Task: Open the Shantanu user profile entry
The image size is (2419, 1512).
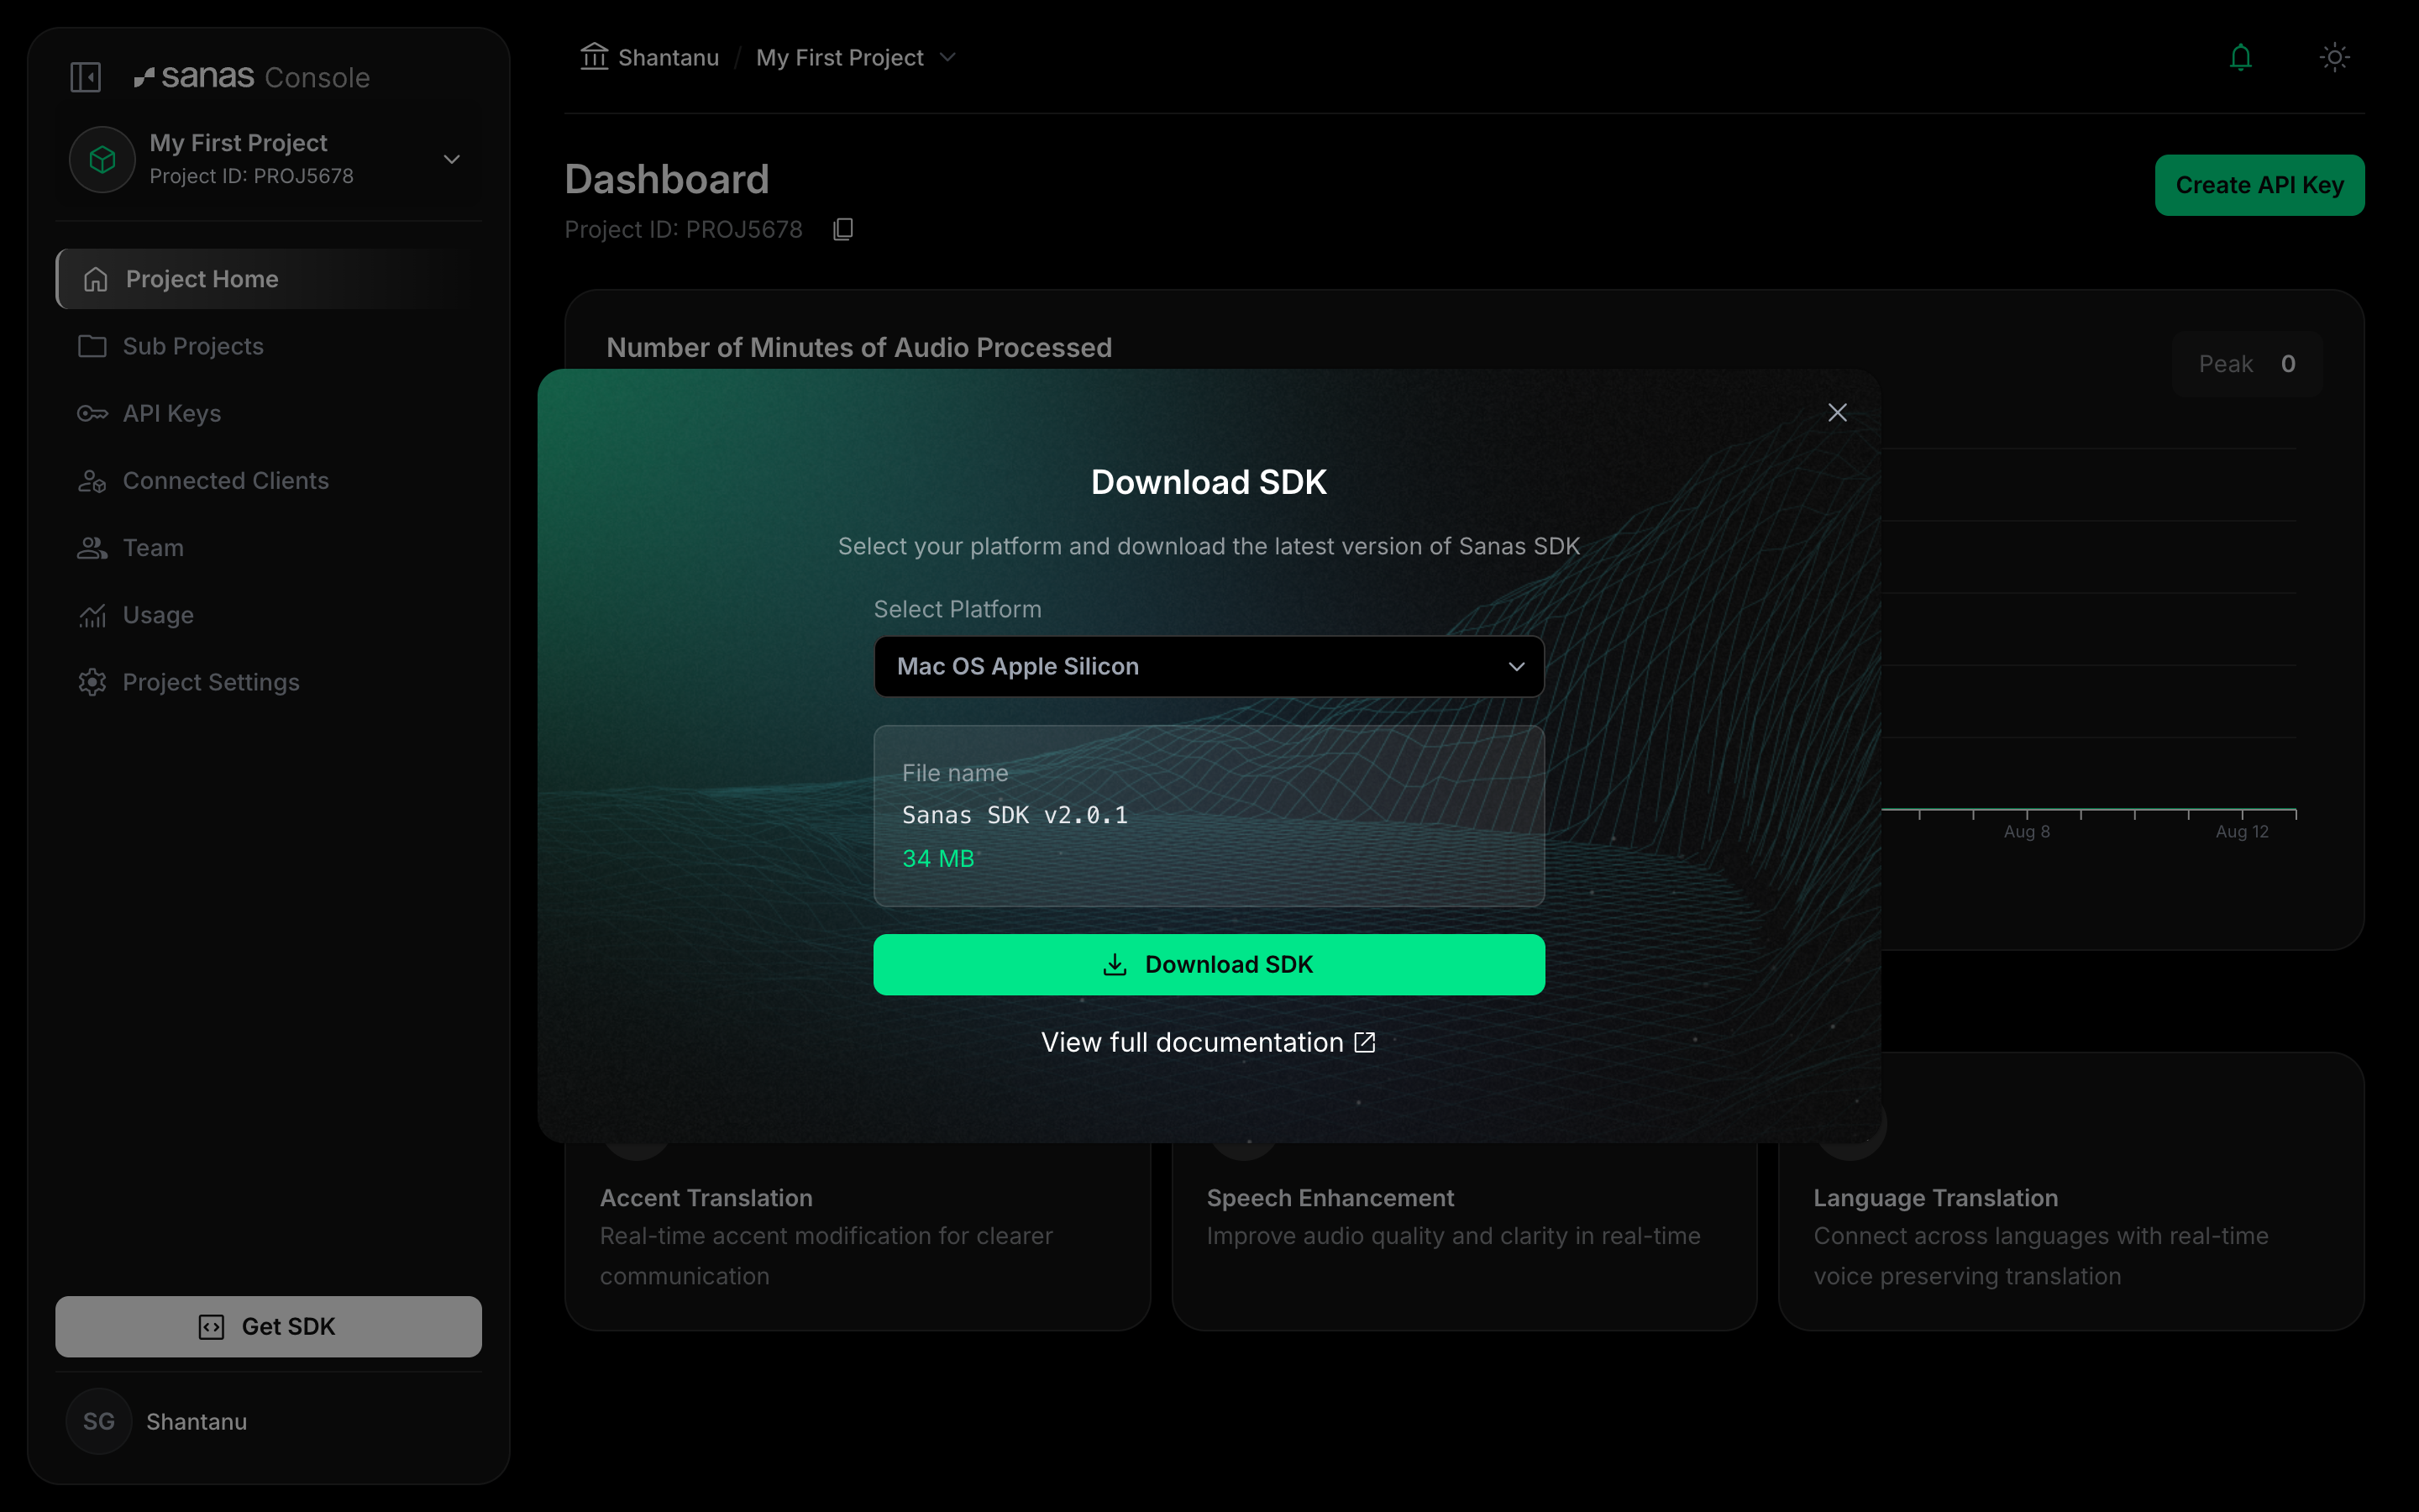Action: [x=268, y=1421]
